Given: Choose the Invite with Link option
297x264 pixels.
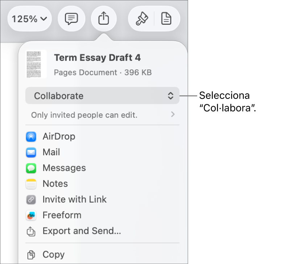Looking at the screenshot, I should 75,200.
